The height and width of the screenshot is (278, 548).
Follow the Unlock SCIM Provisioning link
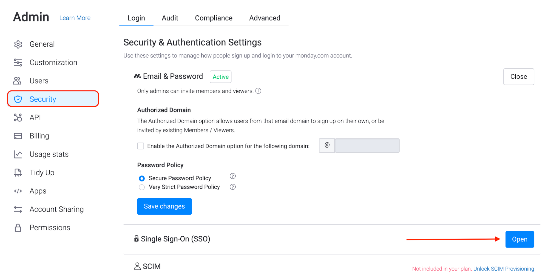pyautogui.click(x=504, y=269)
